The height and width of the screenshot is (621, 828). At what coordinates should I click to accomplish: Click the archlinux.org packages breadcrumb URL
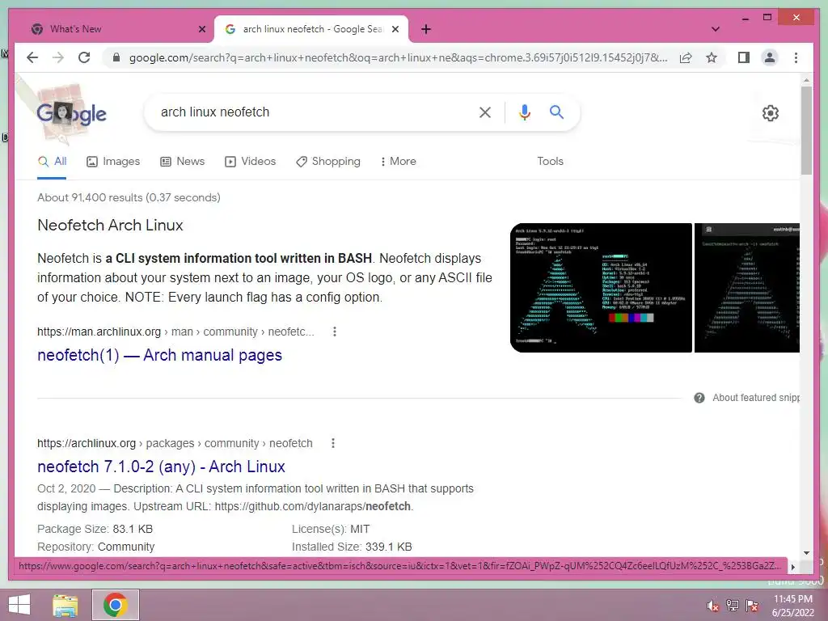(175, 443)
